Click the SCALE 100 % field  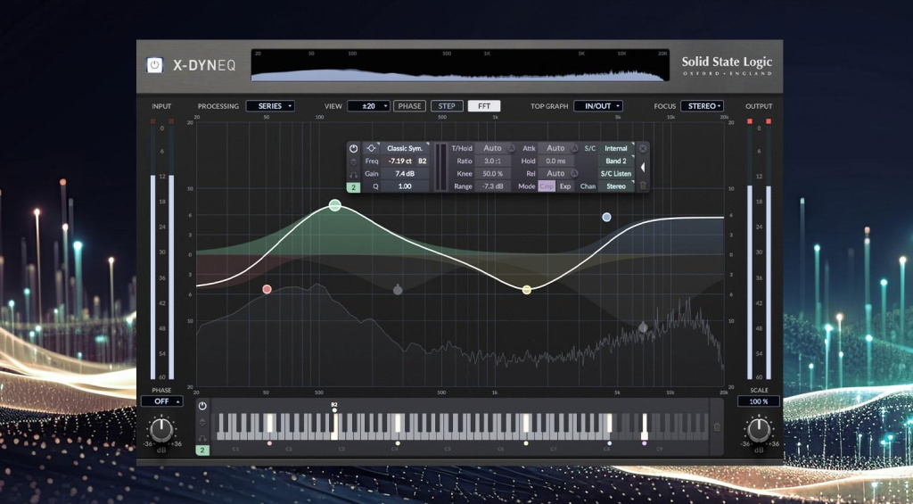(758, 401)
